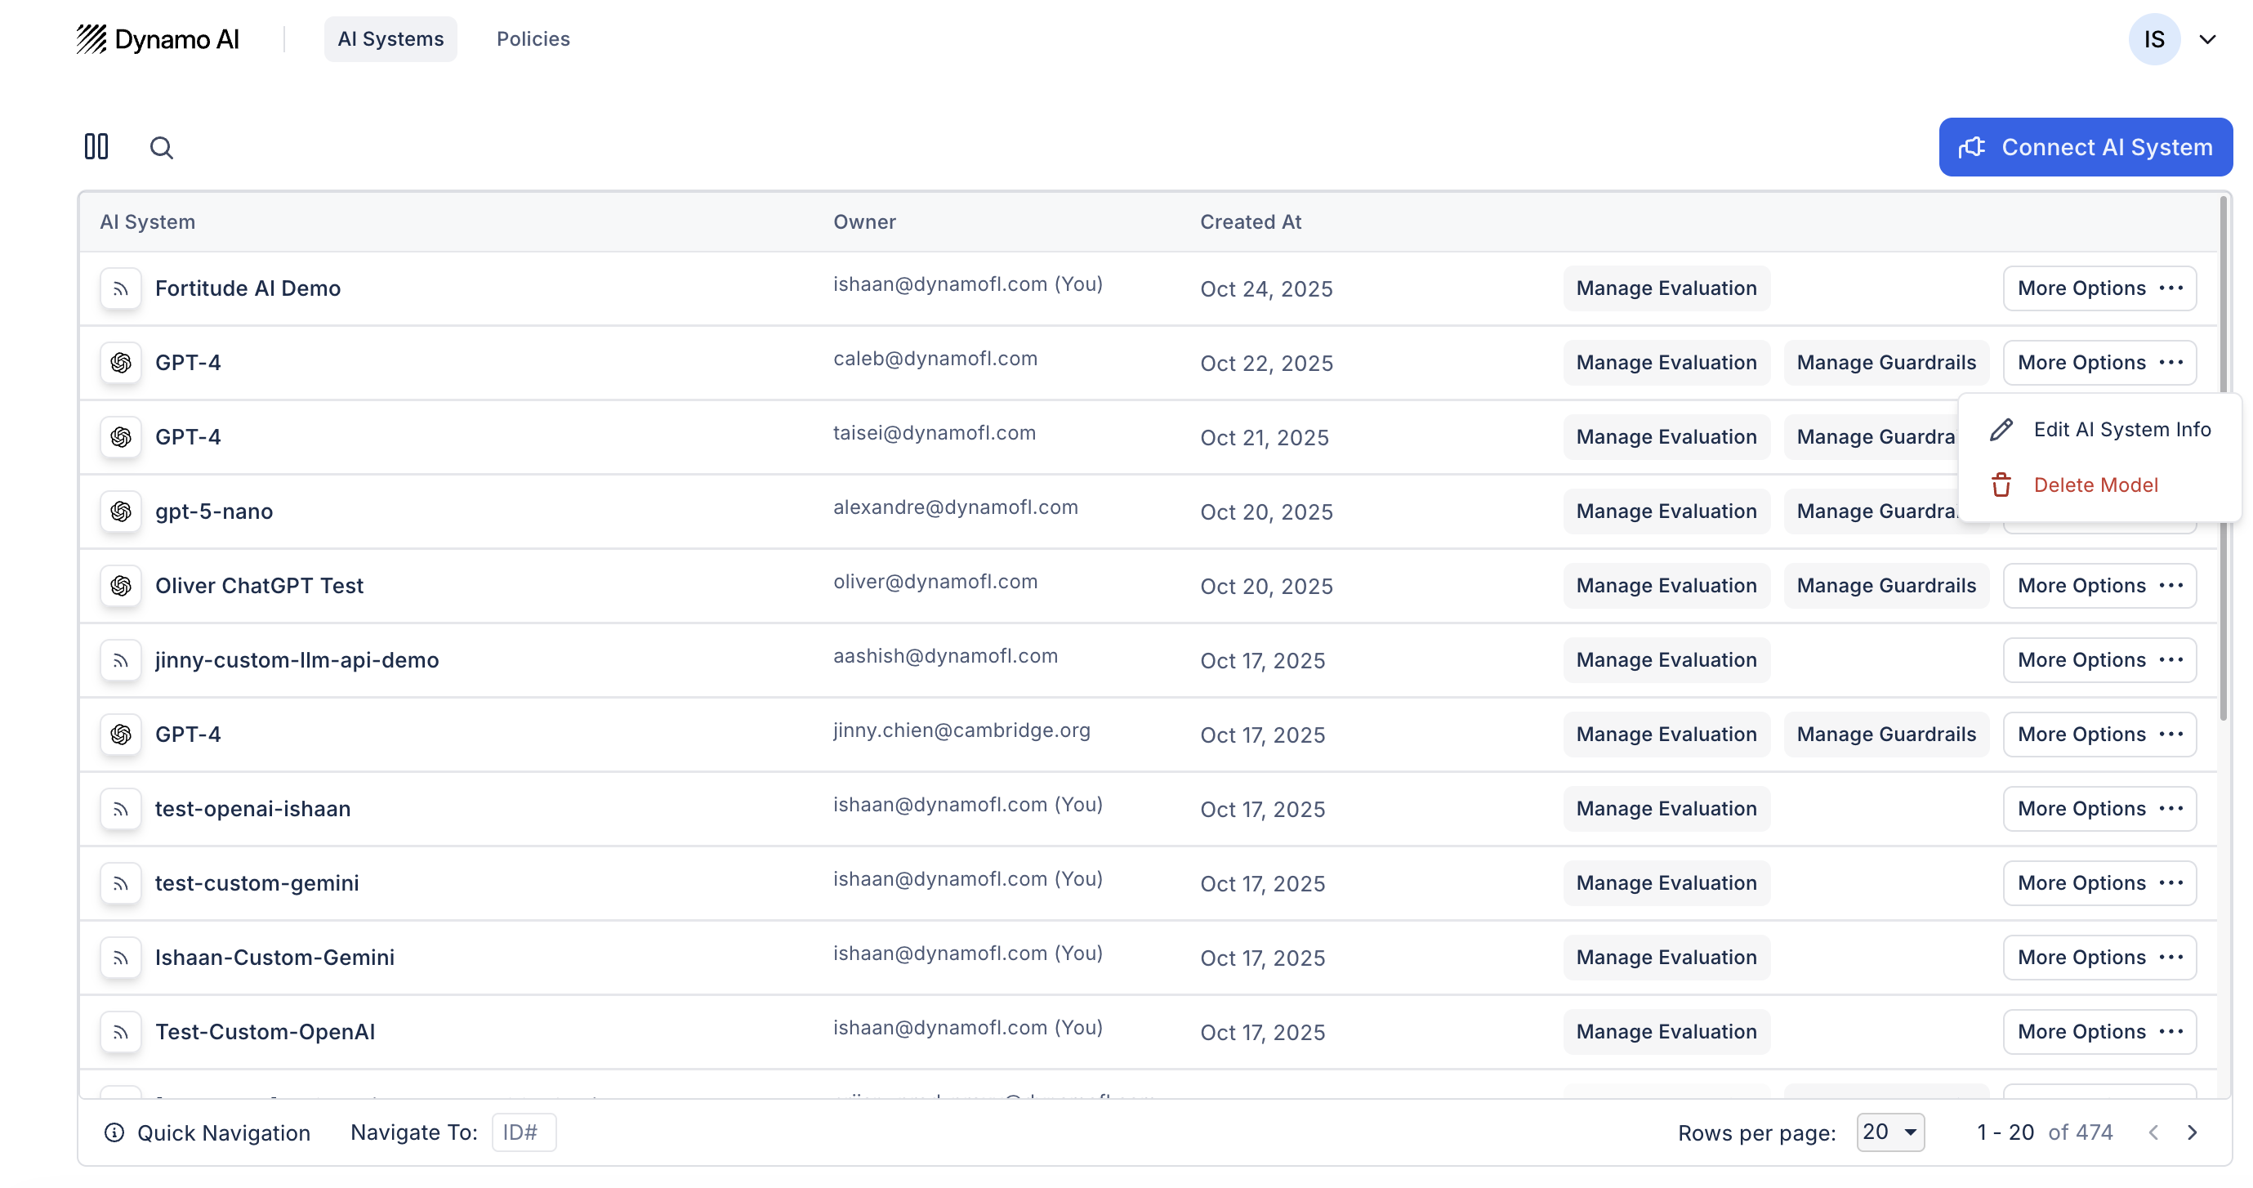Manage Guardrails for caleb's GPT-4 system

1885,362
